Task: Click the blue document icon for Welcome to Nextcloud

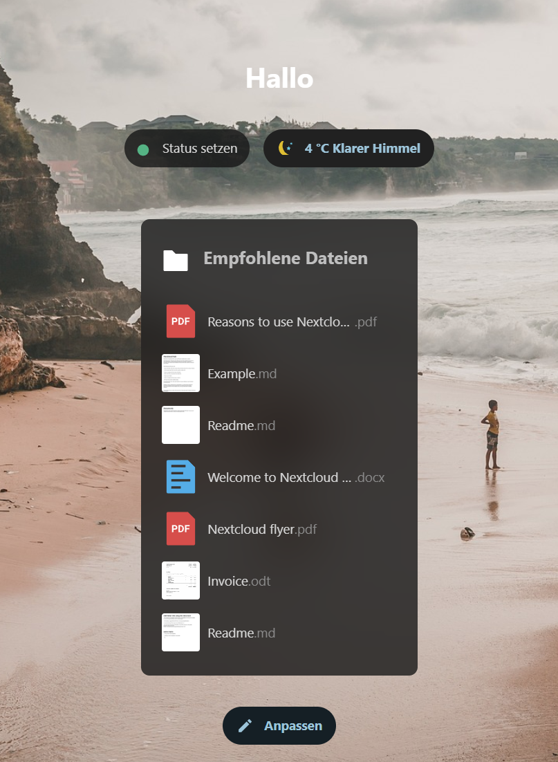Action: click(x=180, y=477)
